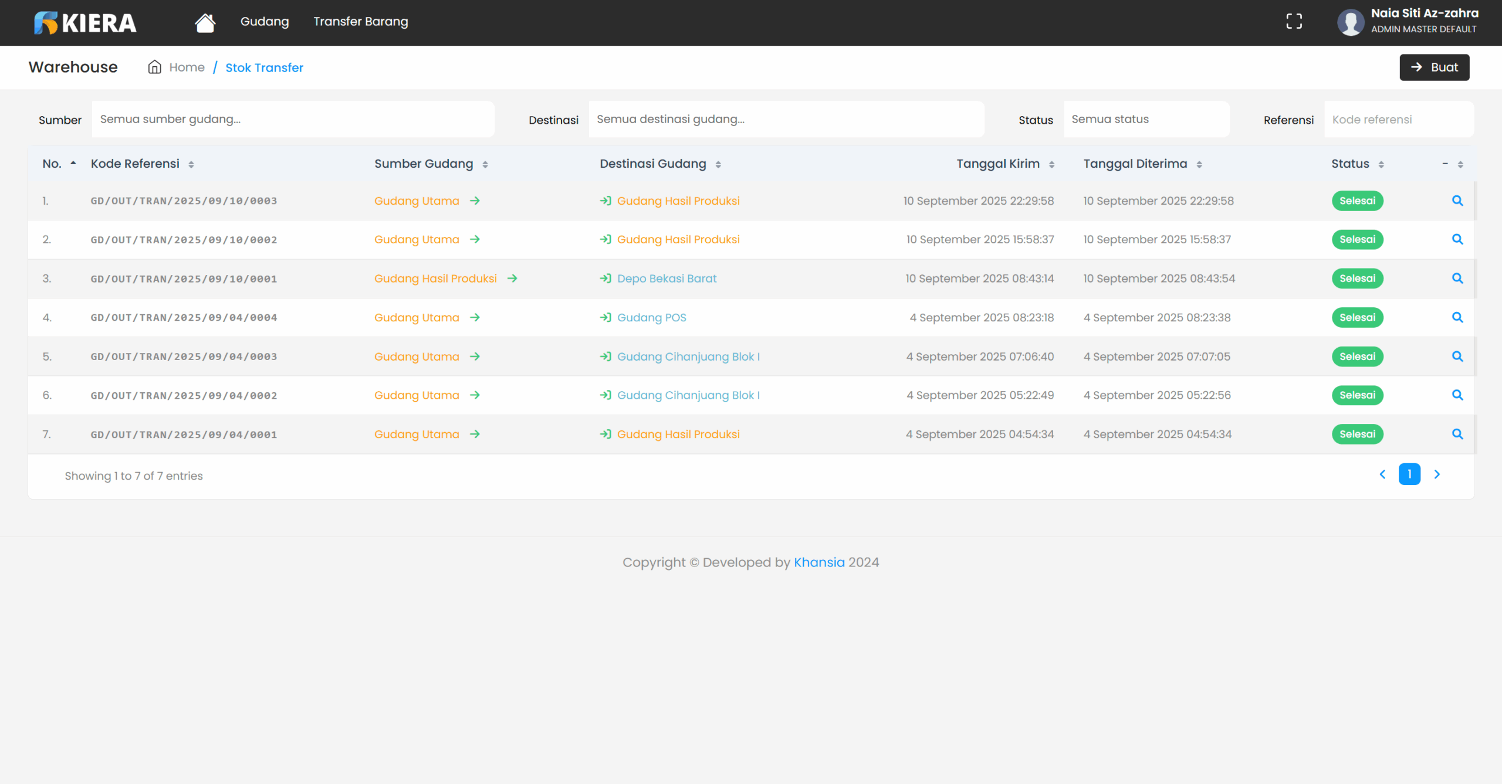Viewport: 1502px width, 784px height.
Task: Open the Destinasi gudang dropdown
Action: (x=786, y=119)
